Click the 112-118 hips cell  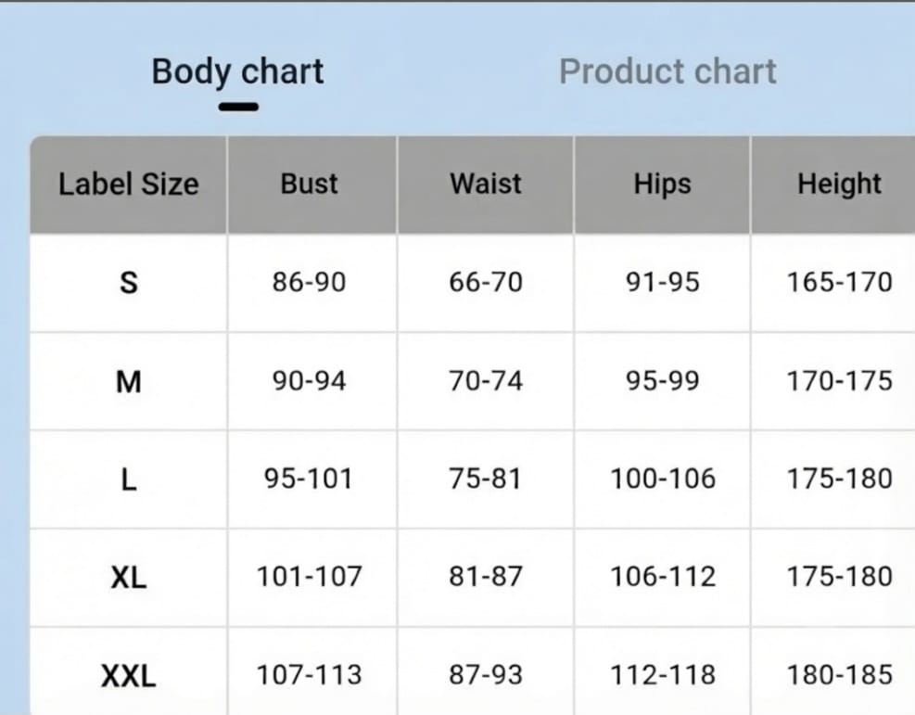coord(663,675)
